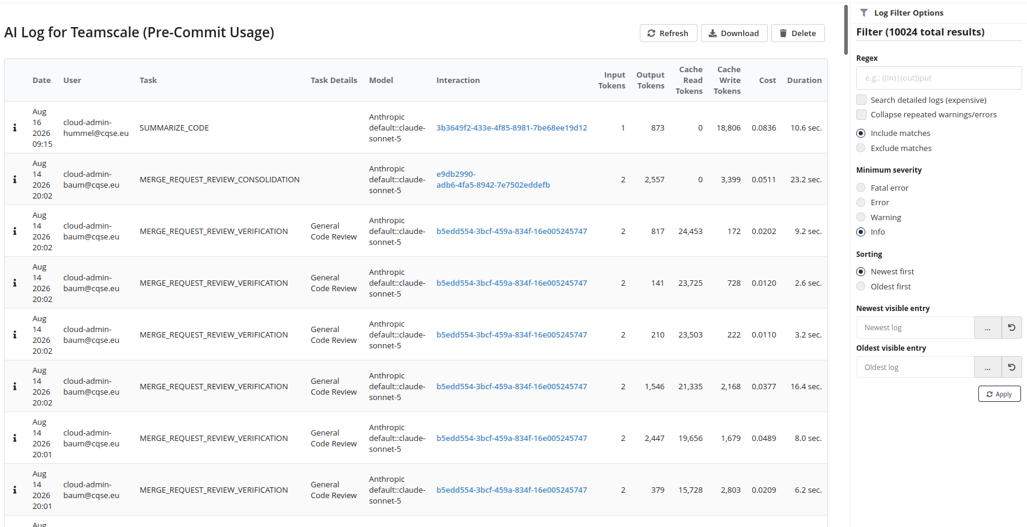Click the Cache Write Tokens column header

point(728,80)
